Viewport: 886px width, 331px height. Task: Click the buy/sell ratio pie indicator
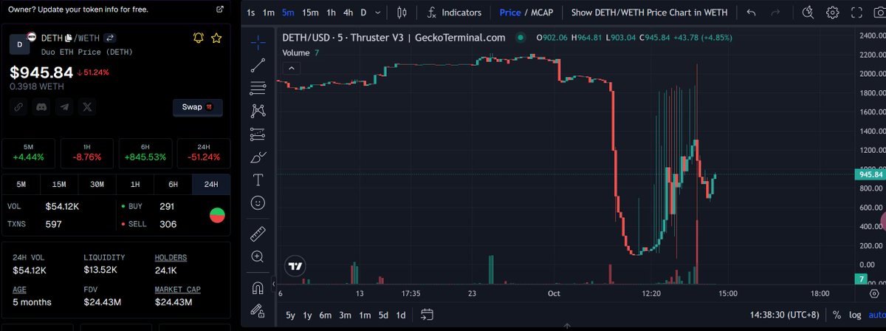pyautogui.click(x=217, y=216)
